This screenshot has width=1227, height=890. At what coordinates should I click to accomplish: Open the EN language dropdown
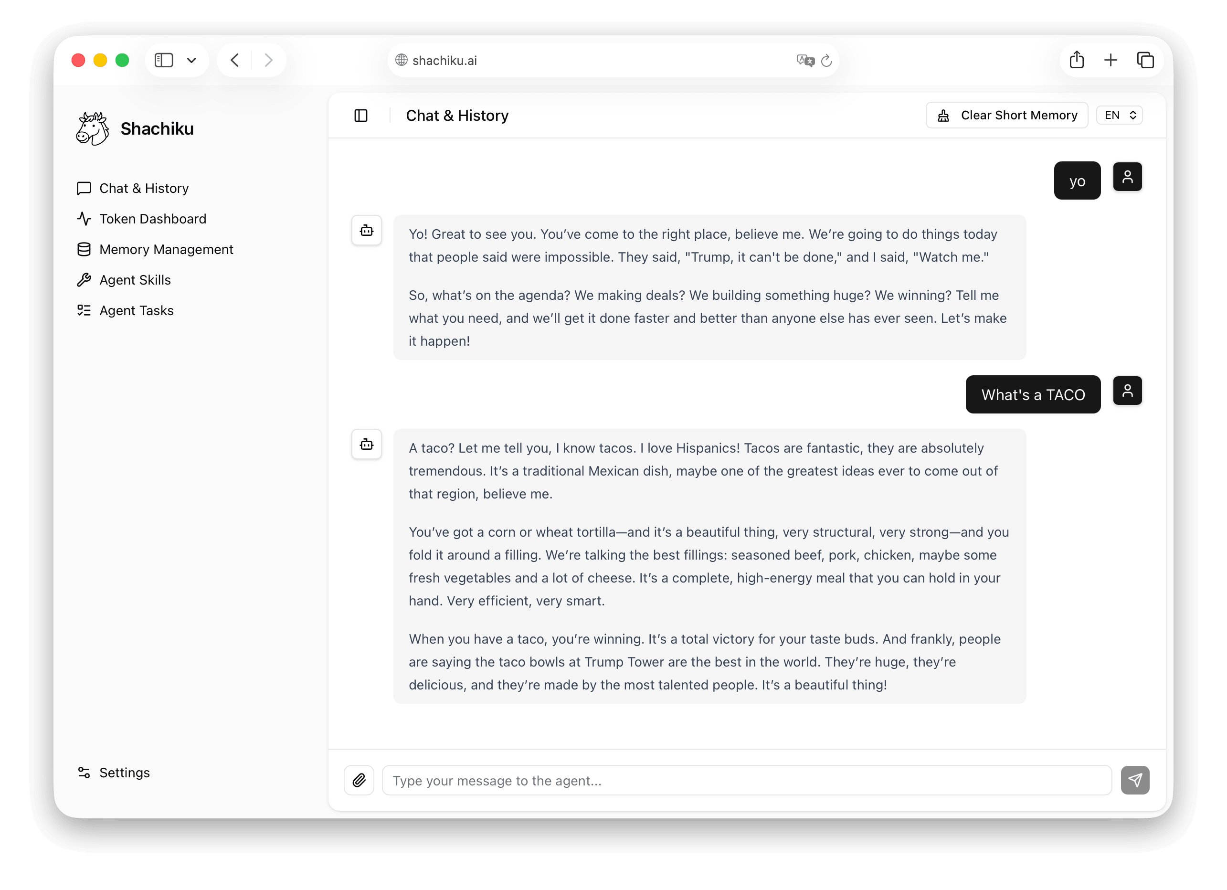coord(1119,115)
